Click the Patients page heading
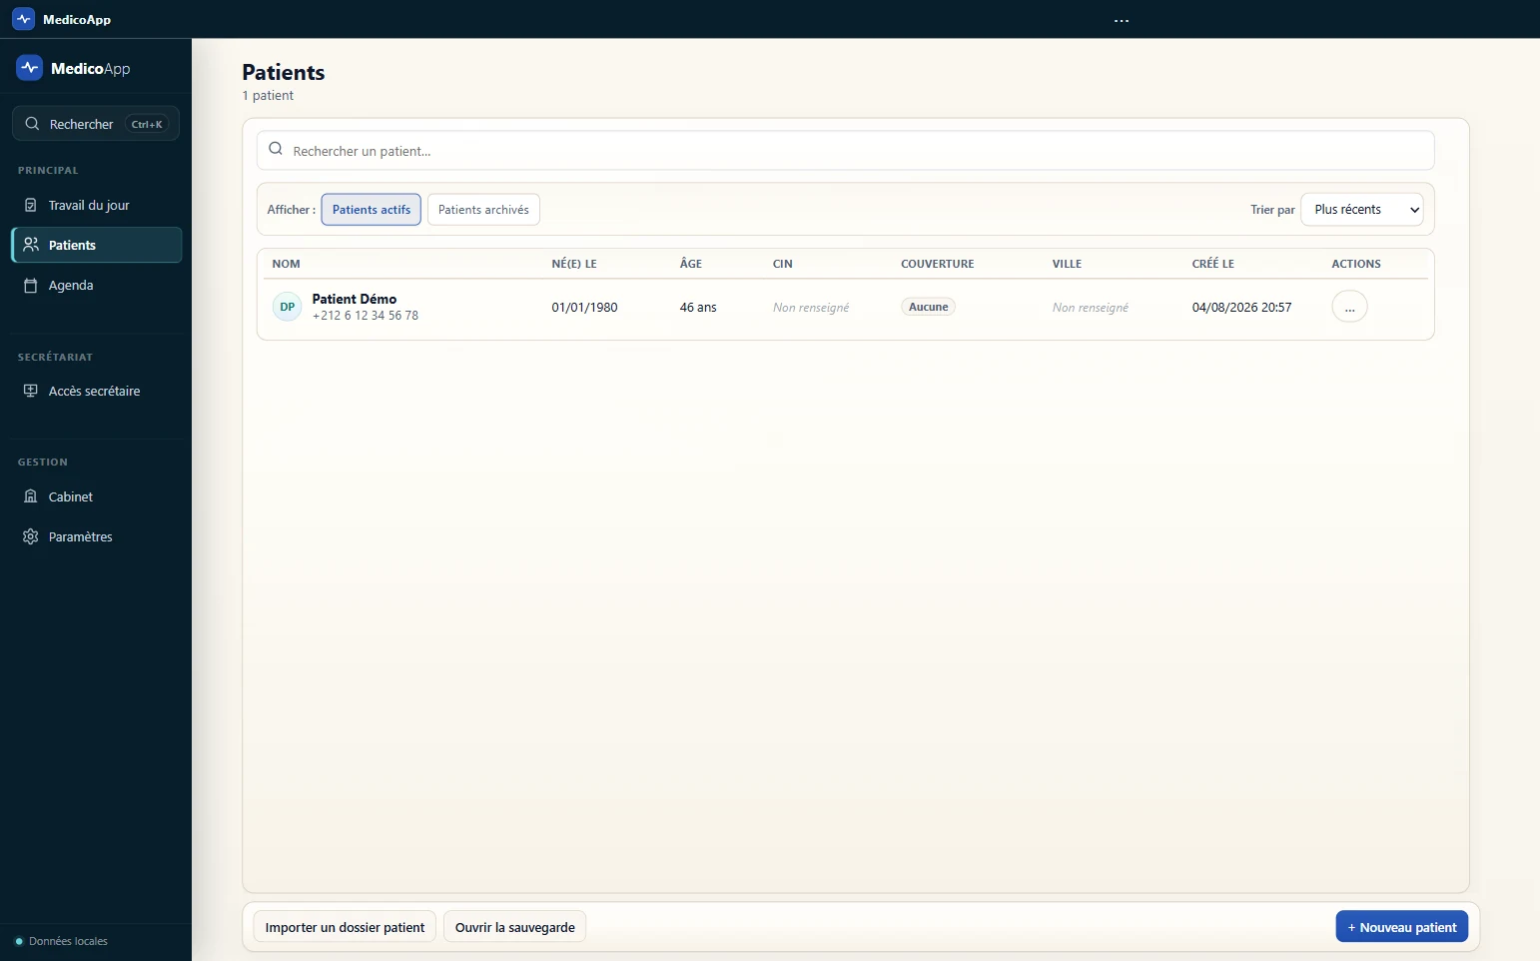1540x961 pixels. (x=284, y=72)
